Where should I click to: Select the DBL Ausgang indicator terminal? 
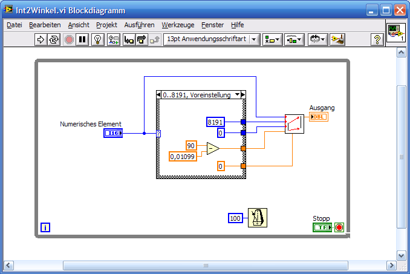(319, 117)
